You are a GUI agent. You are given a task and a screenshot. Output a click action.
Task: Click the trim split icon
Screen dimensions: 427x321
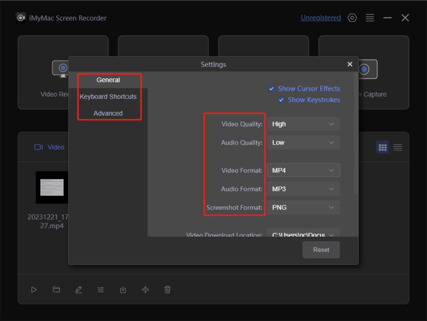(145, 290)
